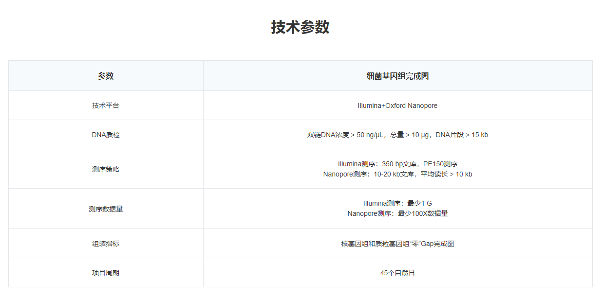Select the 测序策略 row label
The width and height of the screenshot is (602, 299).
click(106, 169)
